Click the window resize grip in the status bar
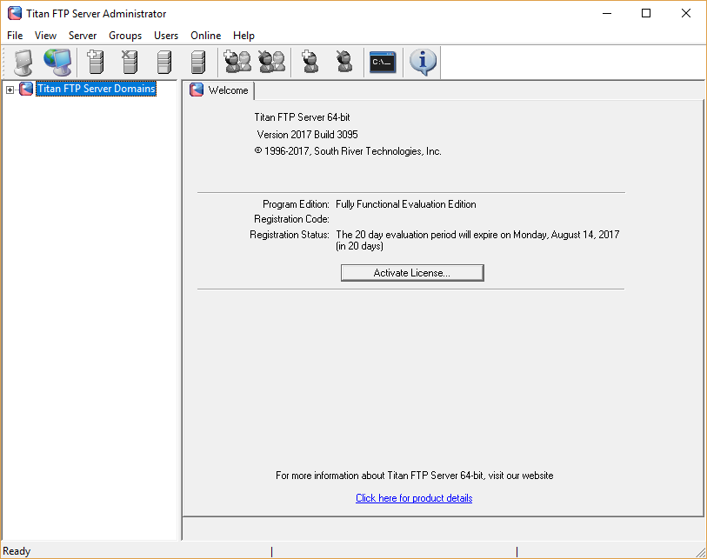Image resolution: width=707 pixels, height=559 pixels. coord(700,552)
